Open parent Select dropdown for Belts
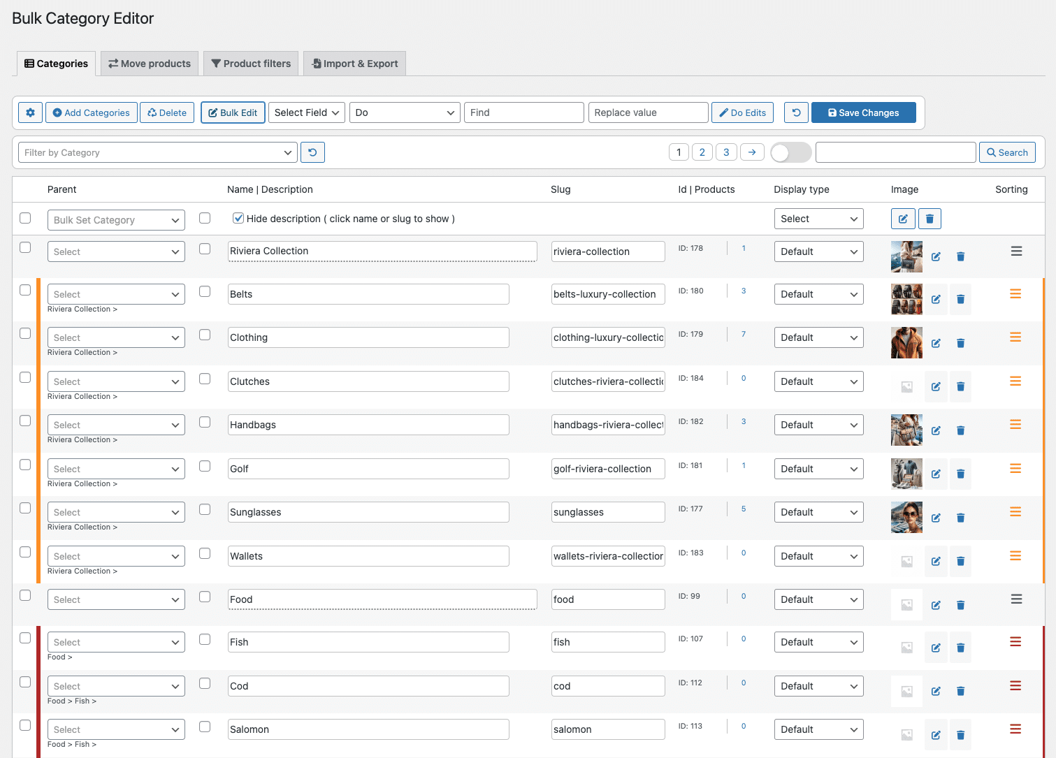The height and width of the screenshot is (758, 1056). (116, 294)
